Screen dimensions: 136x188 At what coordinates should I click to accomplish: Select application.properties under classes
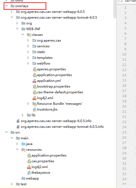55,75
